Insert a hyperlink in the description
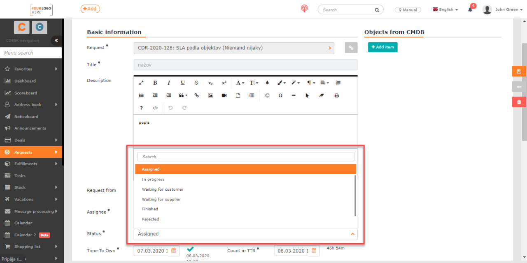This screenshot has height=263, width=527. [x=196, y=95]
